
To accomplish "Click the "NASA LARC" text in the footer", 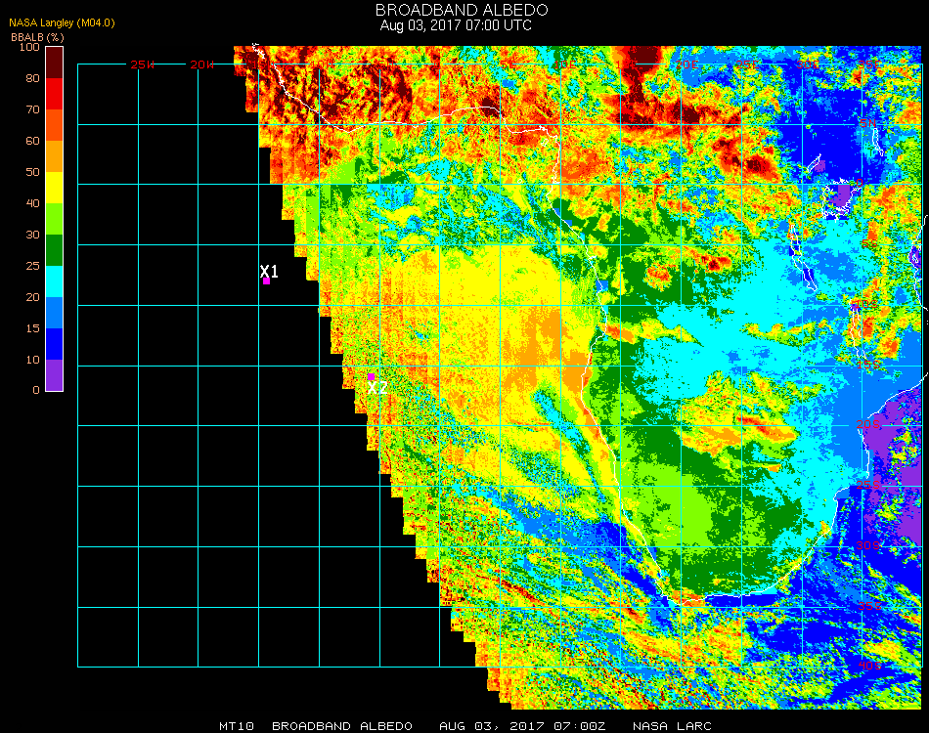I will (x=672, y=726).
